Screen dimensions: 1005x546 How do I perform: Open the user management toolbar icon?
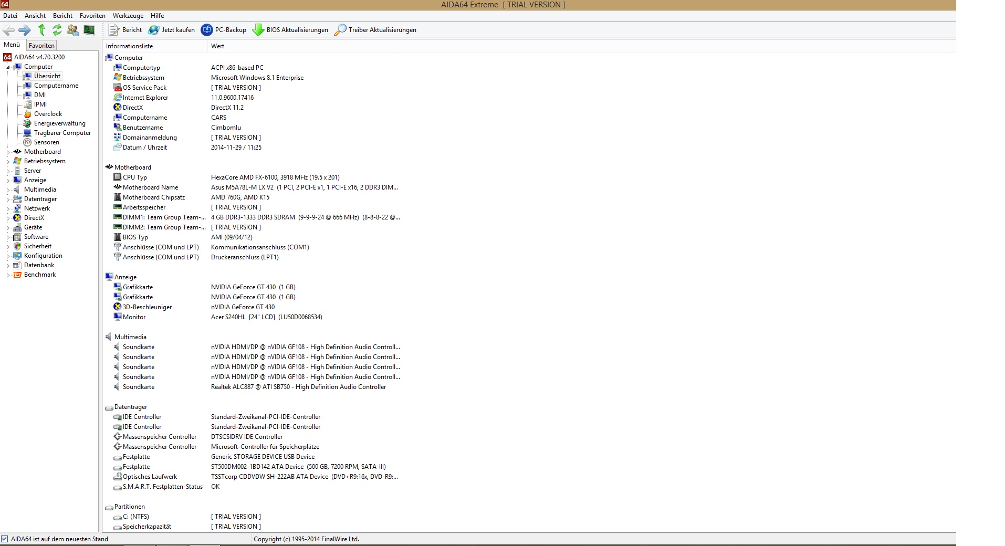[73, 30]
